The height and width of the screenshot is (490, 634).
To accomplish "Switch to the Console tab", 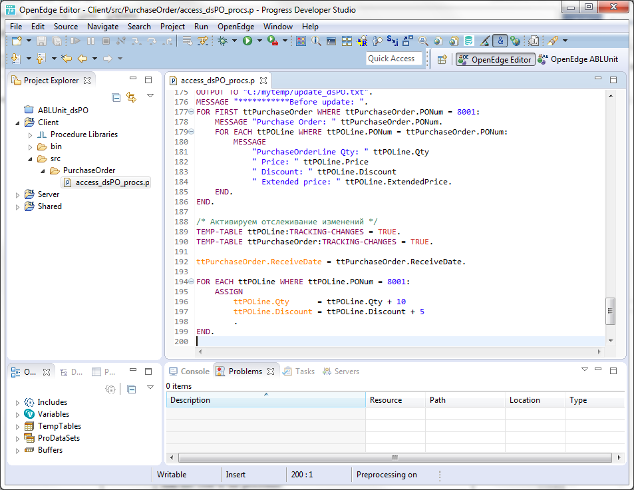I will click(x=189, y=371).
